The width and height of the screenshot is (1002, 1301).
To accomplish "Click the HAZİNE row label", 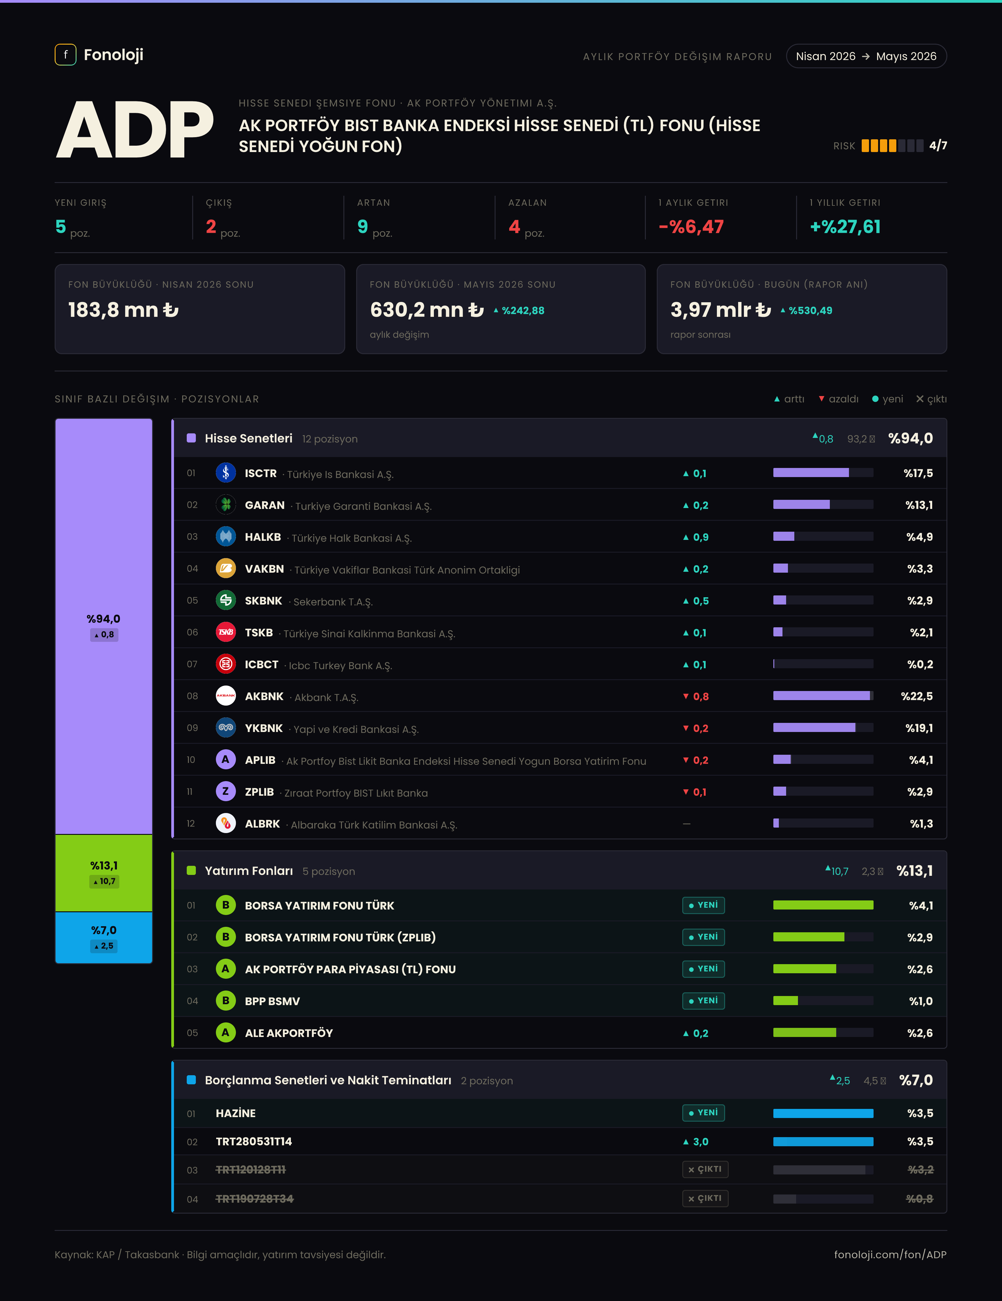I will click(x=235, y=1113).
